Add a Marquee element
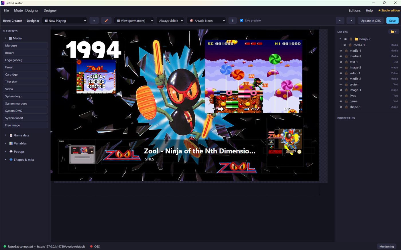This screenshot has height=250, width=401. 25,45
